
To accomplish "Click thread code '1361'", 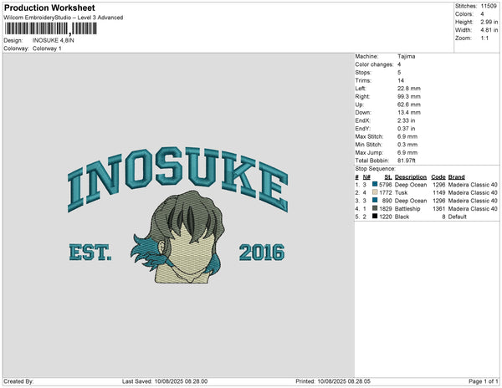I will point(438,208).
